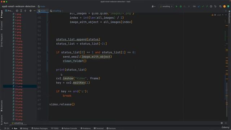Image resolution: width=231 pixels, height=130 pixels.
Task: Open the JetBrains Toolbox teal icon
Action: (228, 6)
